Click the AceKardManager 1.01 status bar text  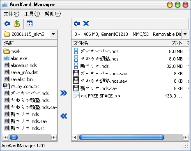(23, 146)
